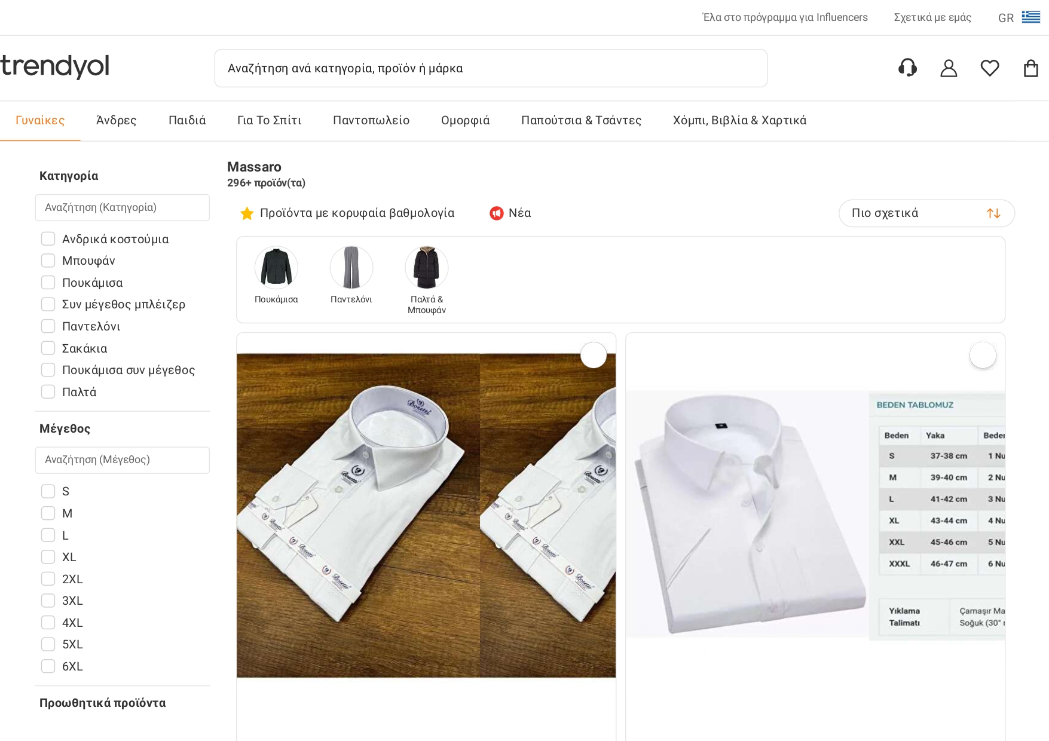
Task: Open the shopping bag cart
Action: coord(1031,68)
